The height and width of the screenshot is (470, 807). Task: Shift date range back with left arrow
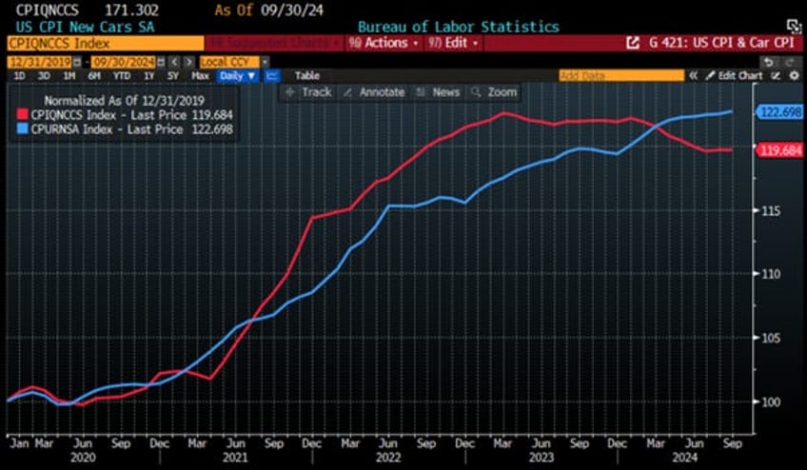175,62
